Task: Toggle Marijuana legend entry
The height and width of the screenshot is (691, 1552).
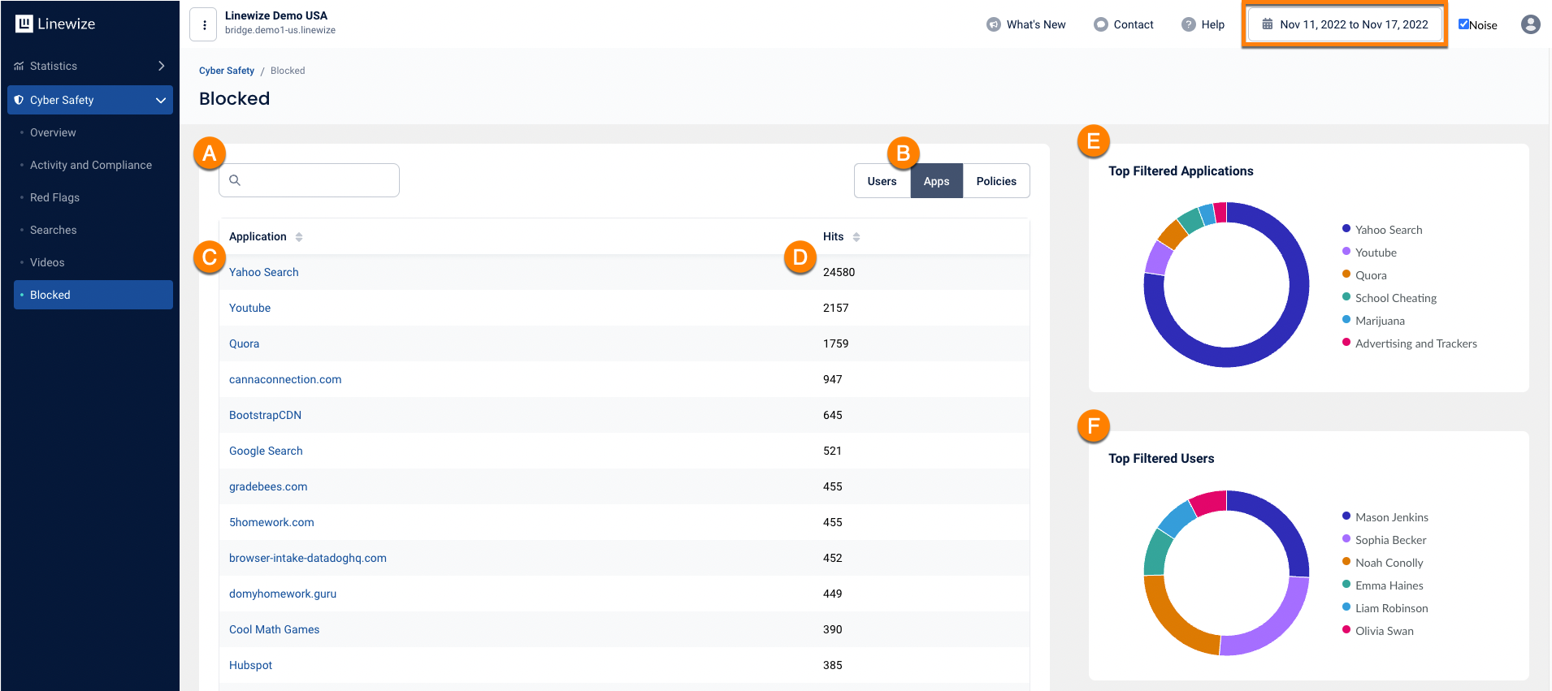Action: 1373,321
